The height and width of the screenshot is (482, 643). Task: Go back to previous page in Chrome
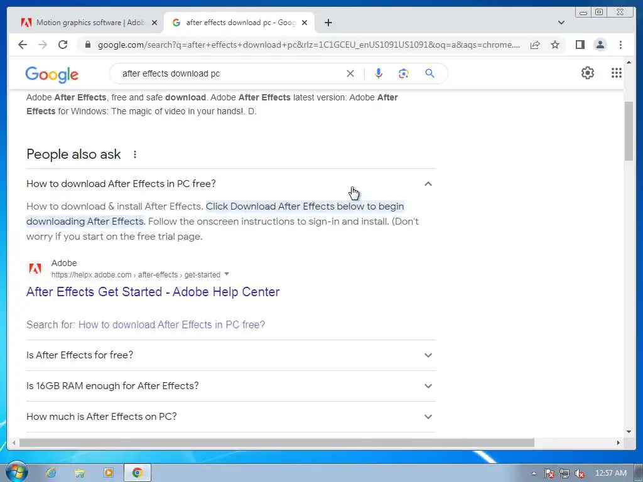click(23, 45)
